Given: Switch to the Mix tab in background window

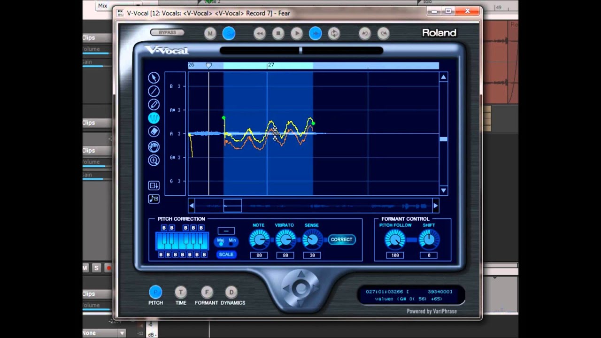Looking at the screenshot, I should tap(102, 6).
